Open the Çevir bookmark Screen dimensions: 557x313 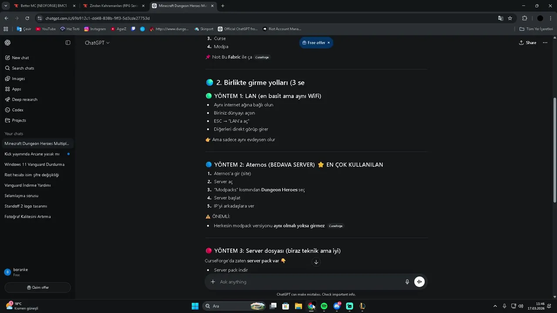[24, 29]
